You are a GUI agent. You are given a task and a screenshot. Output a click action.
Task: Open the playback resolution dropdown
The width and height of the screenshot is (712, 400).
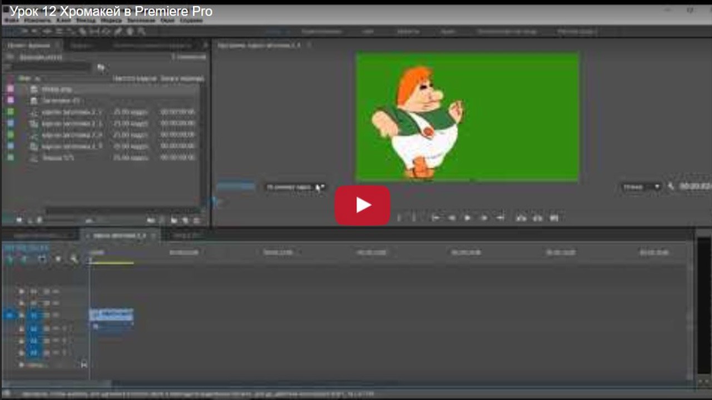coord(641,187)
